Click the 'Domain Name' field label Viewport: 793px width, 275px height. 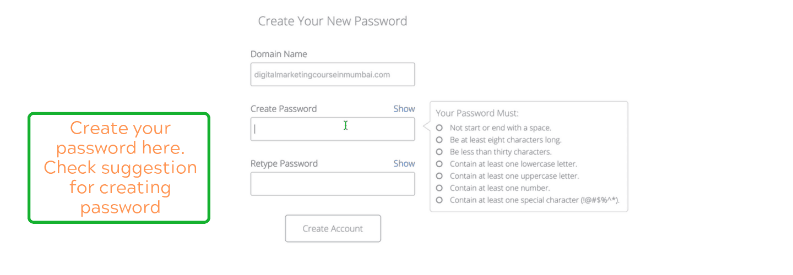(x=279, y=54)
